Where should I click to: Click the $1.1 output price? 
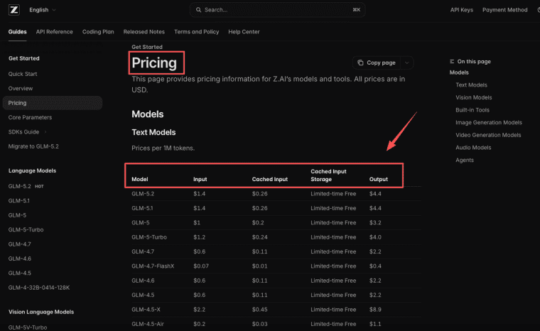[x=375, y=324]
